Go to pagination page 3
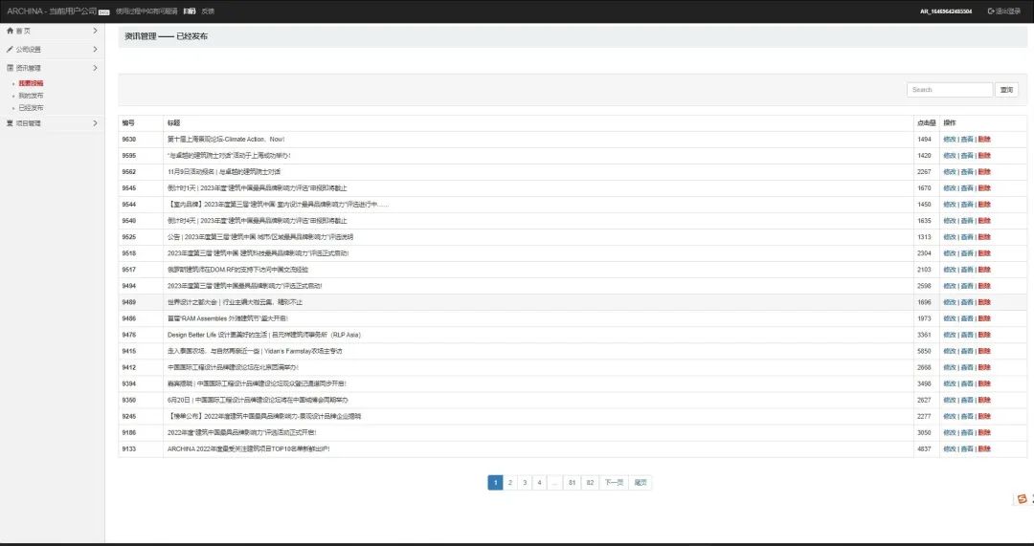Screen dimensions: 1034x546 pyautogui.click(x=525, y=483)
